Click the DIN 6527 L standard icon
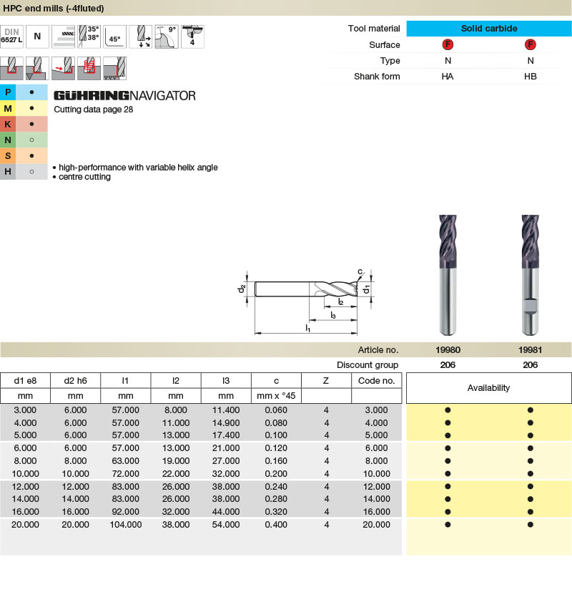Viewport: 572px width, 595px height. 12,37
